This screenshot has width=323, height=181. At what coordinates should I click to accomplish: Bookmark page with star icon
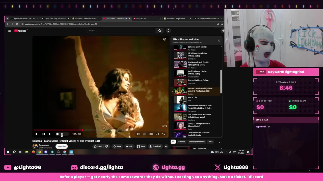click(222, 24)
